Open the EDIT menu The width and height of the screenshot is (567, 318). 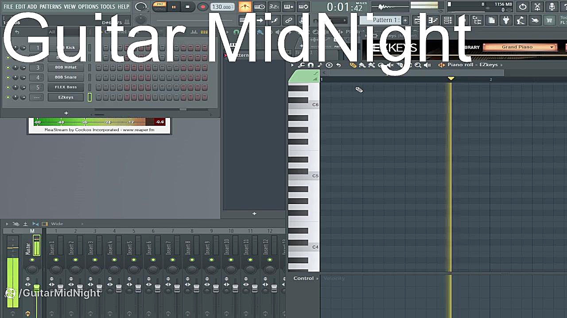(x=20, y=7)
